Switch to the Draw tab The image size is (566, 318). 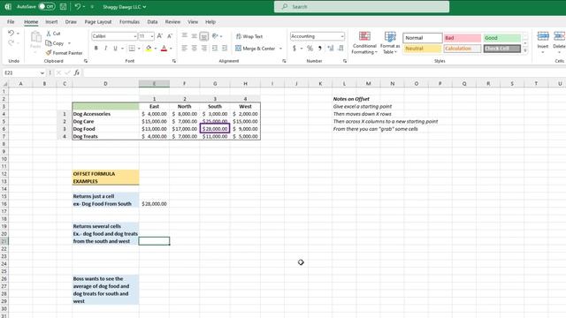tap(71, 21)
